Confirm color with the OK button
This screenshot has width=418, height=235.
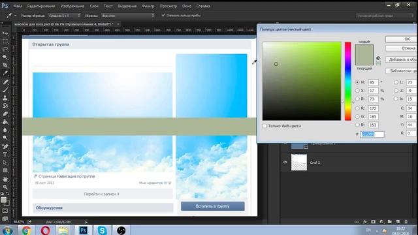(401, 39)
